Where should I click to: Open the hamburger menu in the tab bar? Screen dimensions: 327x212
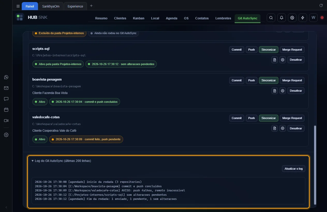(x=18, y=6)
